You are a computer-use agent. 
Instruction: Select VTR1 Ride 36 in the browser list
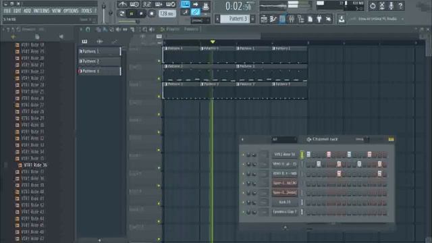(35, 165)
